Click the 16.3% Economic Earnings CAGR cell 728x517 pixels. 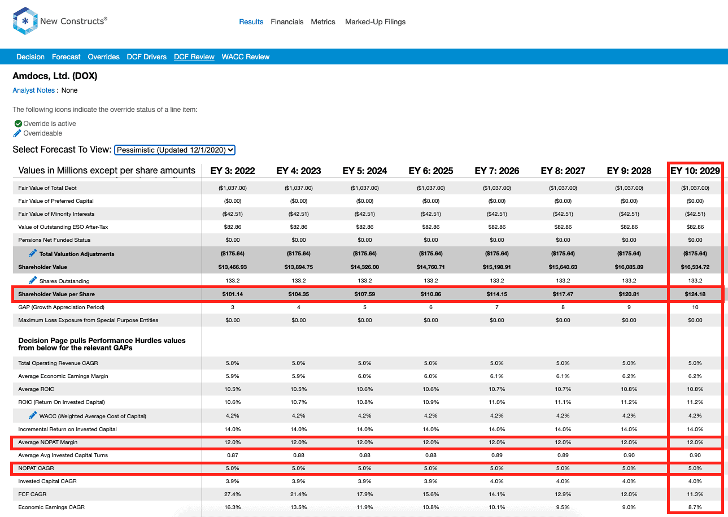coord(233,507)
